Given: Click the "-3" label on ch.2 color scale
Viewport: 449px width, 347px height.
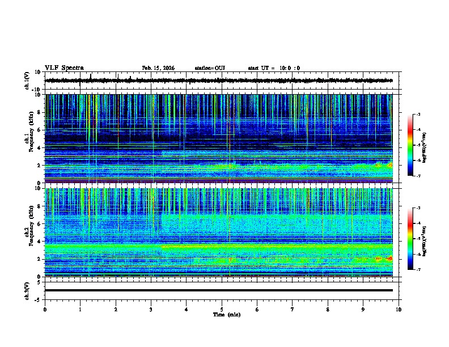Looking at the screenshot, I should [418, 208].
